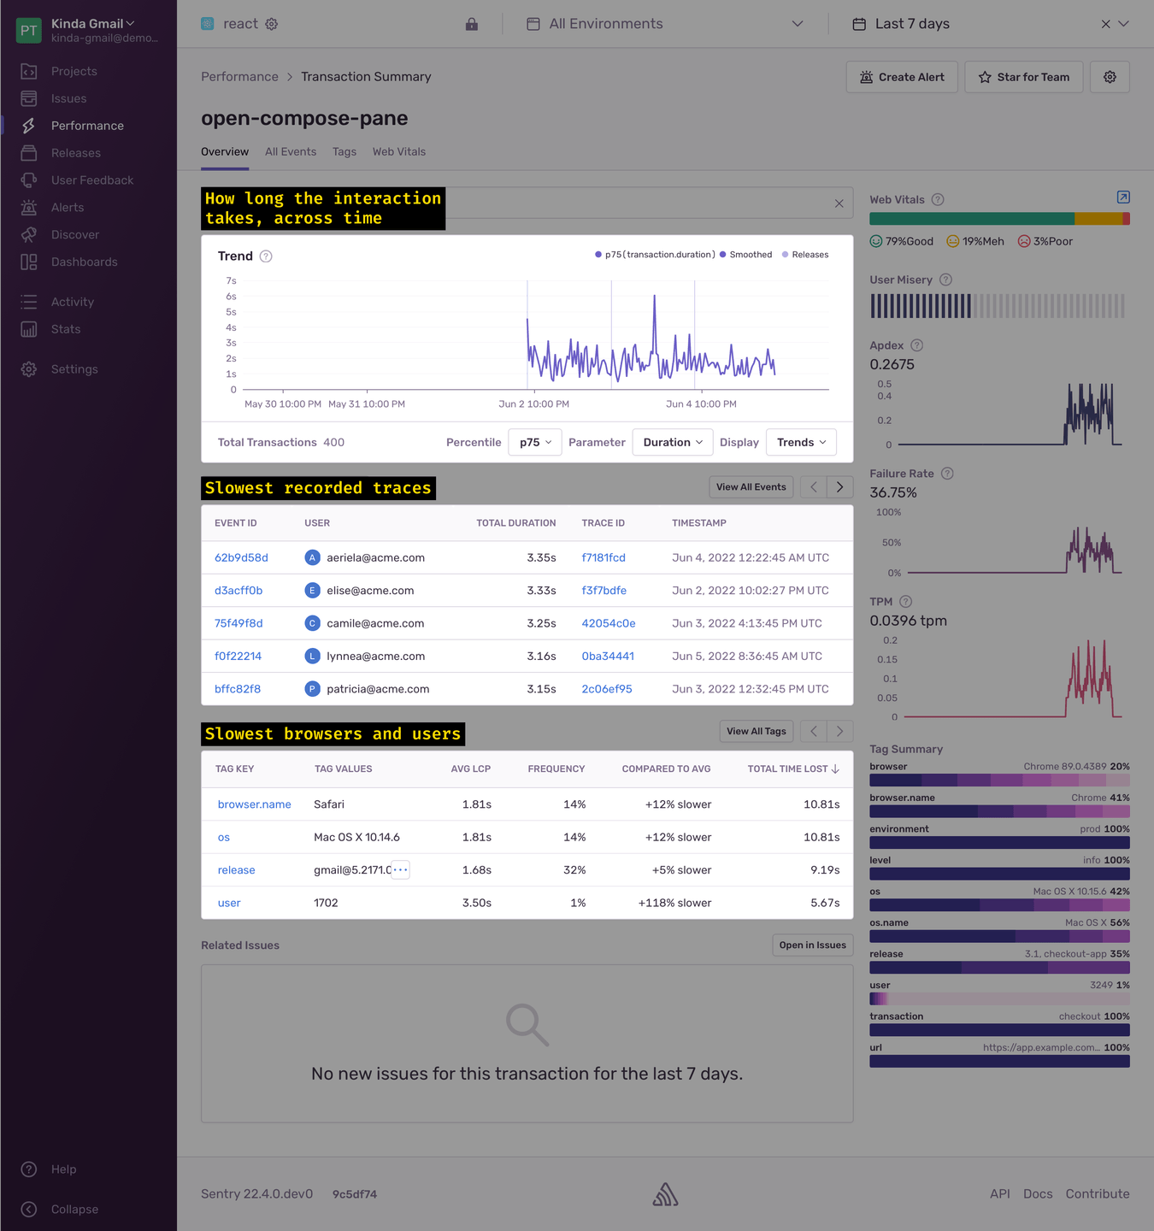1154x1231 pixels.
Task: Switch to the Web Vitals tab
Action: point(399,151)
